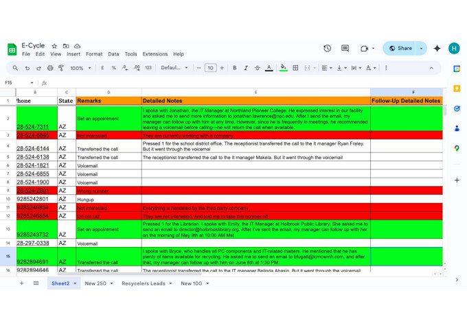
Task: Open text color picker
Action: [269, 68]
